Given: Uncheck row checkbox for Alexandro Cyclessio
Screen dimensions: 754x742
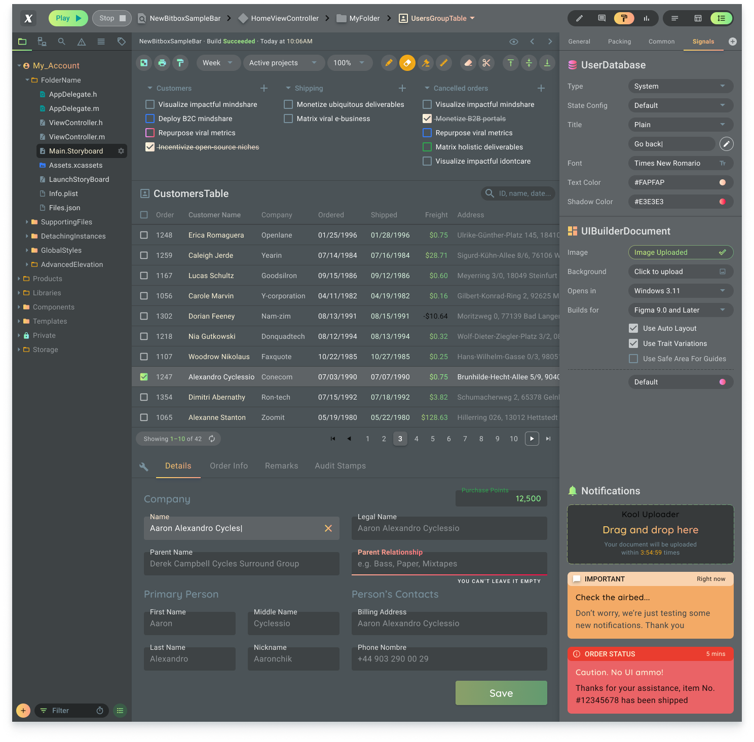Looking at the screenshot, I should pos(144,377).
